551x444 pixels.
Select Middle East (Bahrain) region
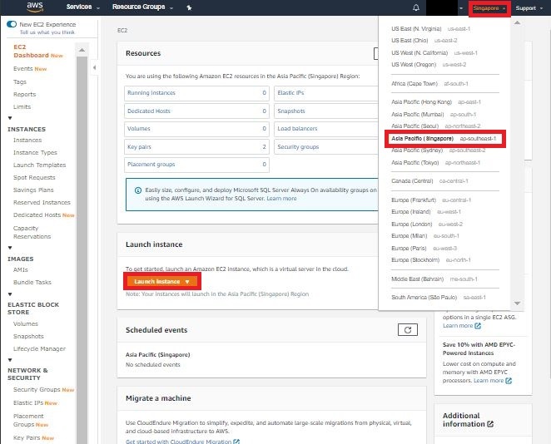(x=434, y=279)
